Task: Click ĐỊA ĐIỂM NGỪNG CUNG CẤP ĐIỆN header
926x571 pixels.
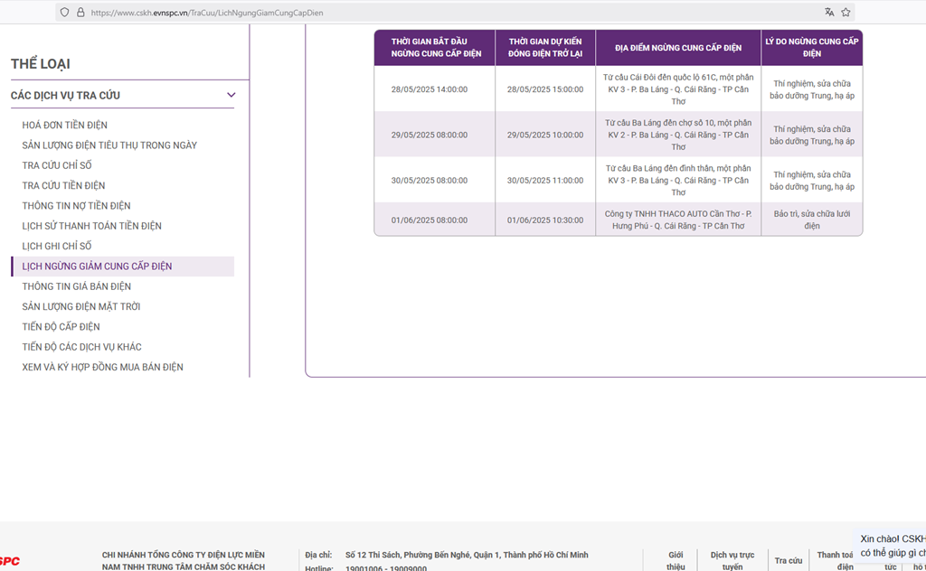Action: [x=678, y=48]
